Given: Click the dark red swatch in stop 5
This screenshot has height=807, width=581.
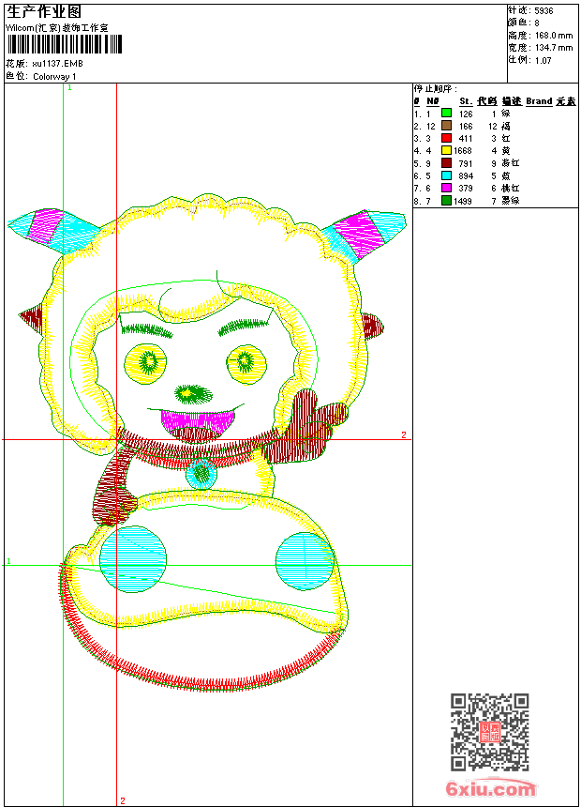Looking at the screenshot, I should (446, 163).
